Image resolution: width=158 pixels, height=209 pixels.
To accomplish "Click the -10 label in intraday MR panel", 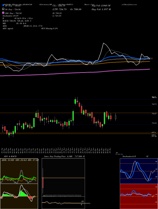I will pyautogui.click(x=82, y=201).
